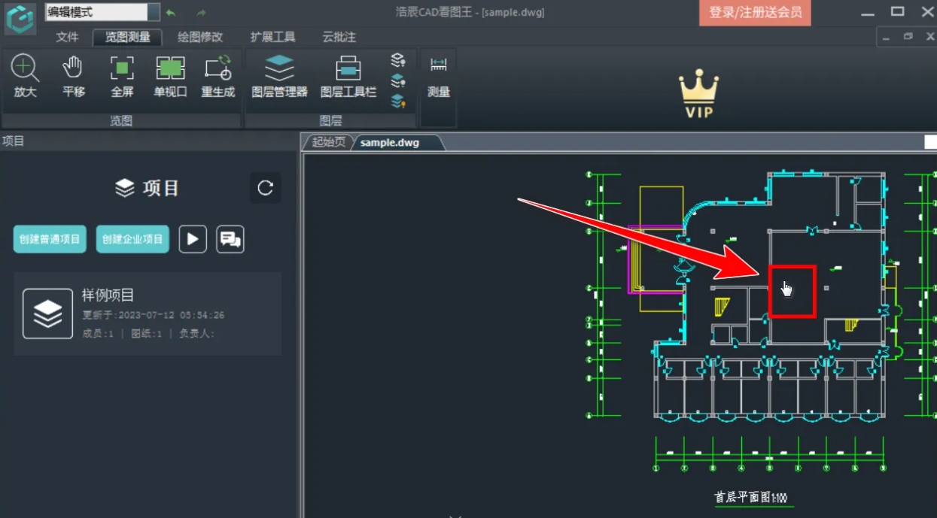Click the VIP crown icon
Screen dimensions: 937x518
point(700,90)
